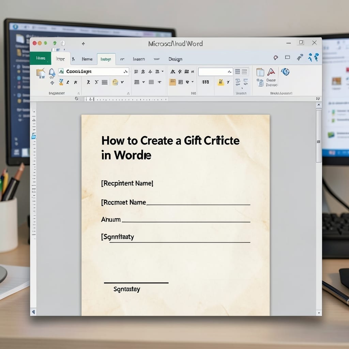Click the small blue icon below large page icon
This screenshot has height=349, width=349.
[x=260, y=82]
